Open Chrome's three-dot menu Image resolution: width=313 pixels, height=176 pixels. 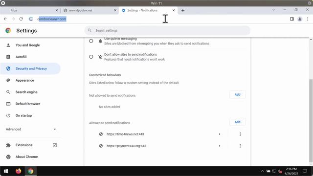point(308,19)
